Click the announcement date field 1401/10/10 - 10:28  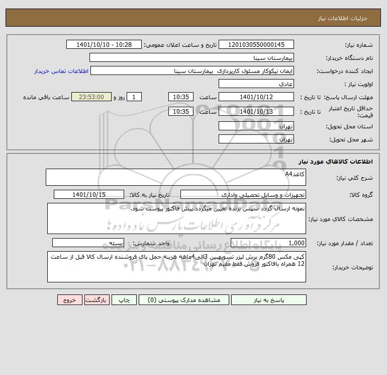click(x=104, y=44)
